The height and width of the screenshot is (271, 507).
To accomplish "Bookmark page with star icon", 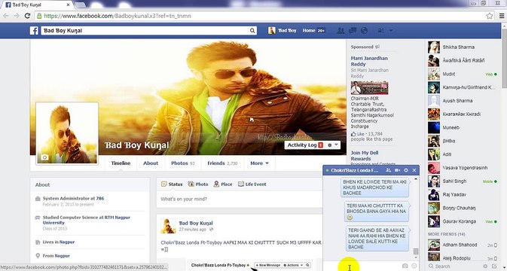I will point(490,16).
